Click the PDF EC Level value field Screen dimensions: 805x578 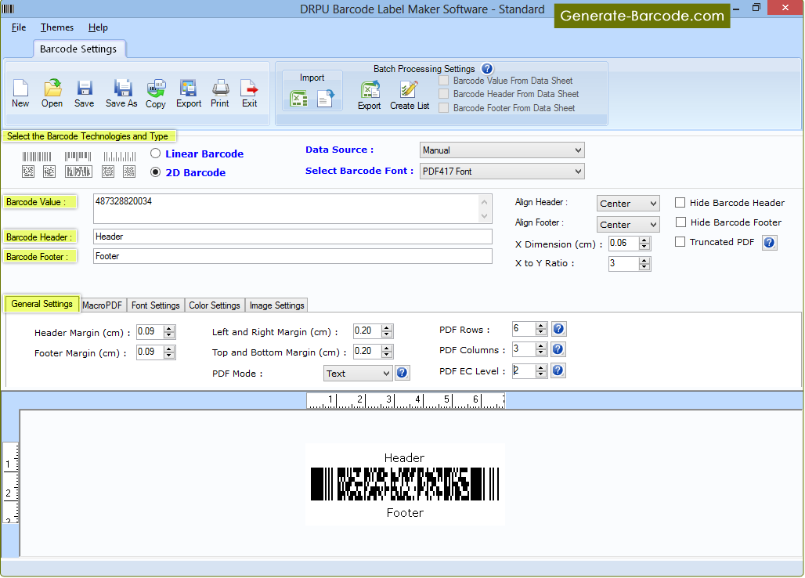[524, 370]
